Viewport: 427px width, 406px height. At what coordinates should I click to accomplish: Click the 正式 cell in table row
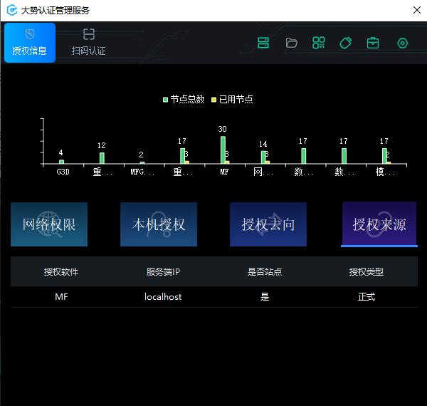[x=367, y=297]
